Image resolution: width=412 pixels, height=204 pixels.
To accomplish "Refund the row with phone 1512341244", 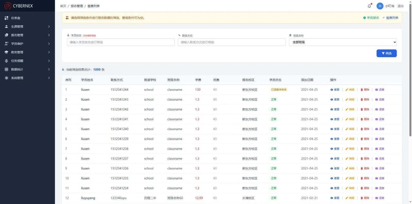I will (380, 90).
